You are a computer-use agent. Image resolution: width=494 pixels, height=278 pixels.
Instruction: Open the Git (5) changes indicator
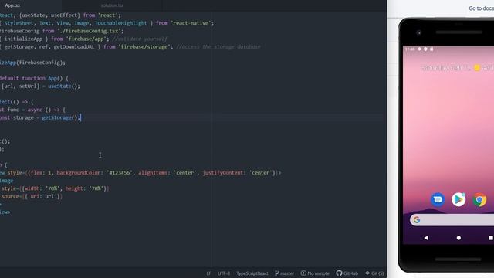[x=374, y=273]
